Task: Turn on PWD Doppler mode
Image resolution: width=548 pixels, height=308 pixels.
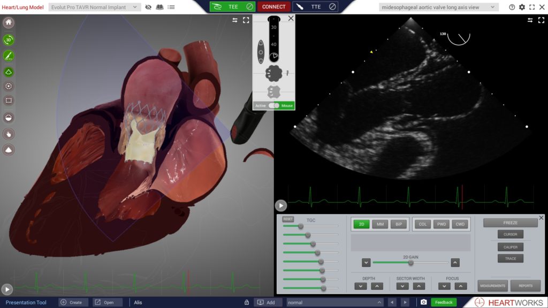Action: point(442,224)
